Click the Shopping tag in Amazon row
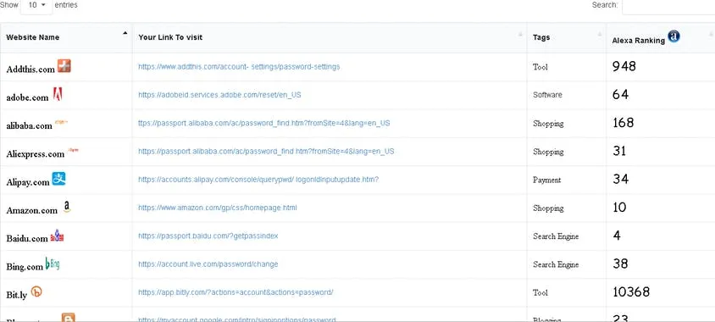 click(x=548, y=208)
